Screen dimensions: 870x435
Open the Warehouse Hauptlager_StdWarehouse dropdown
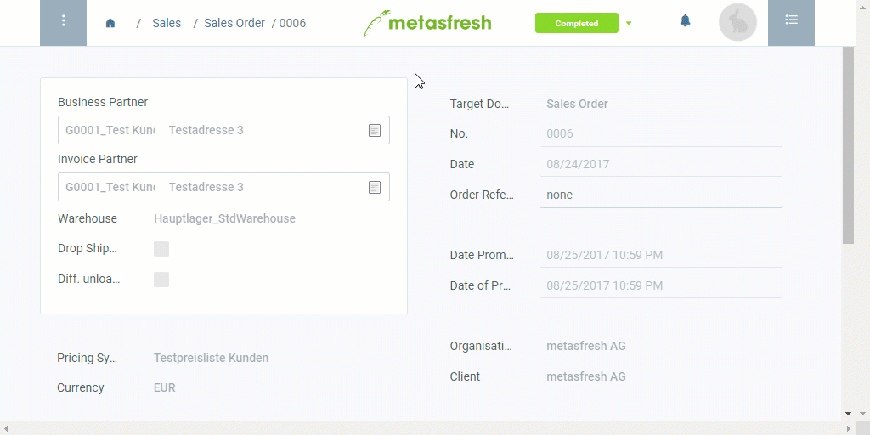coord(224,218)
